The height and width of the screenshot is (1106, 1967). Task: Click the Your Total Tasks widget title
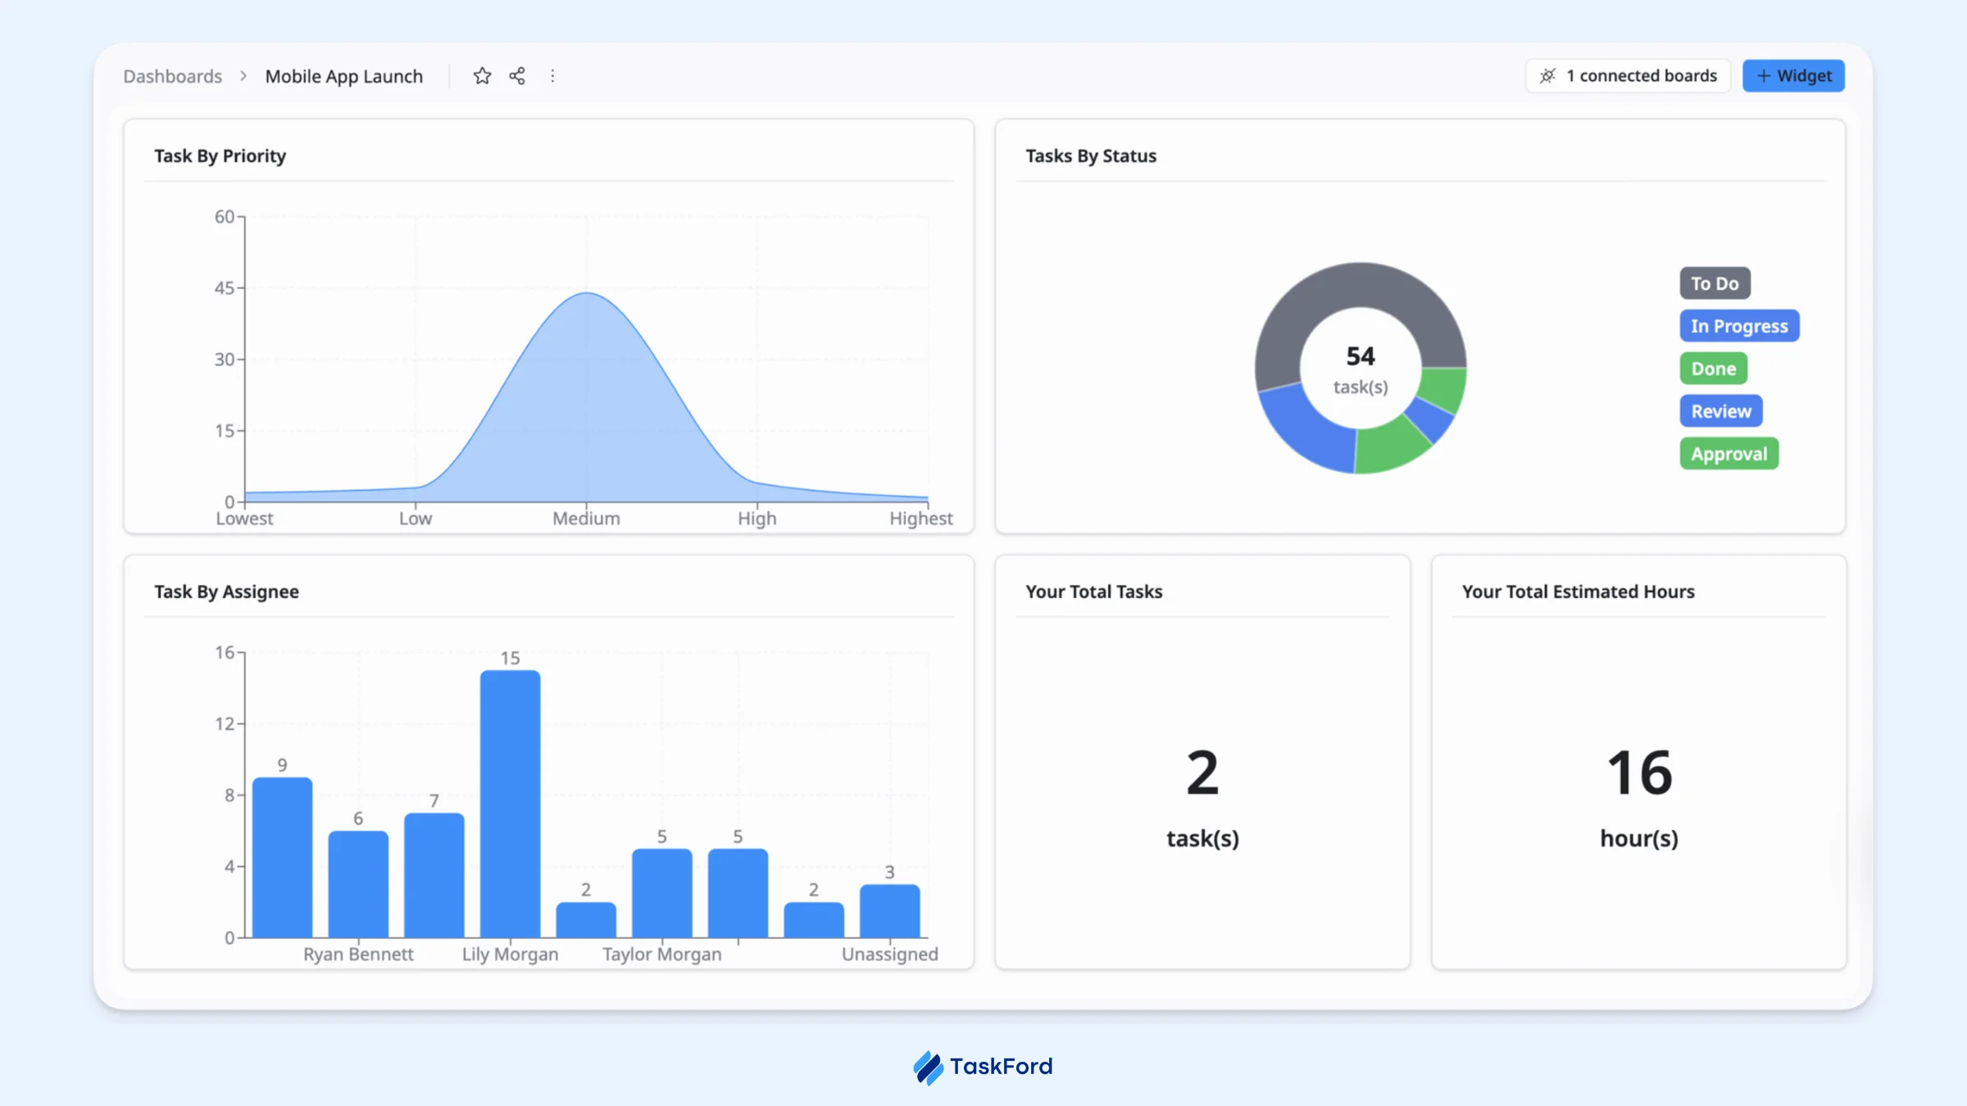click(x=1094, y=592)
